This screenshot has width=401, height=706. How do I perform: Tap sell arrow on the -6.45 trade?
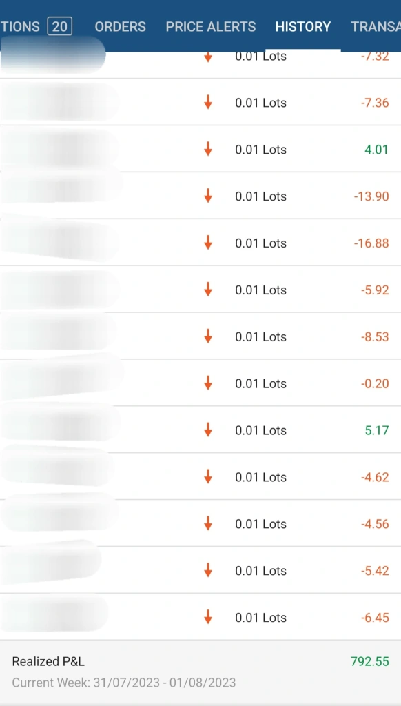pos(208,618)
